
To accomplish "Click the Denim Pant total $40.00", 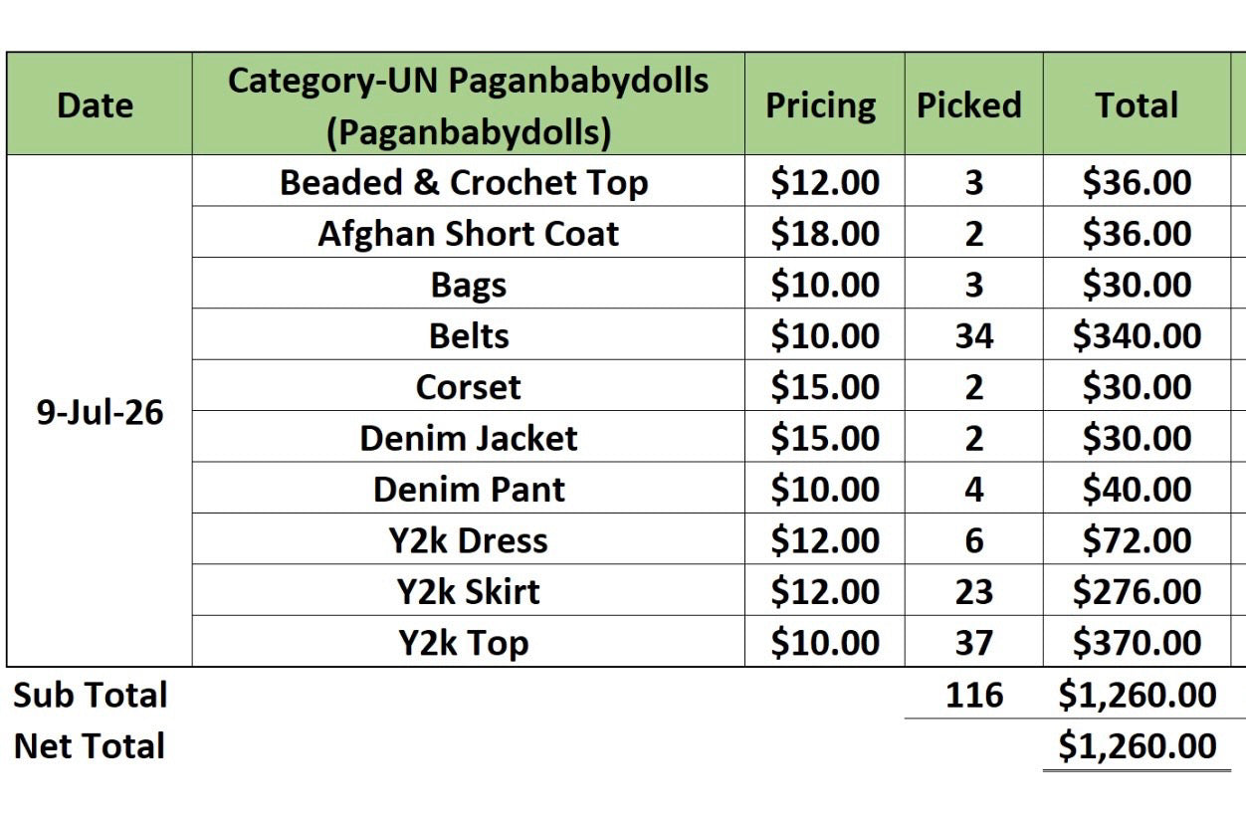I will point(1137,489).
